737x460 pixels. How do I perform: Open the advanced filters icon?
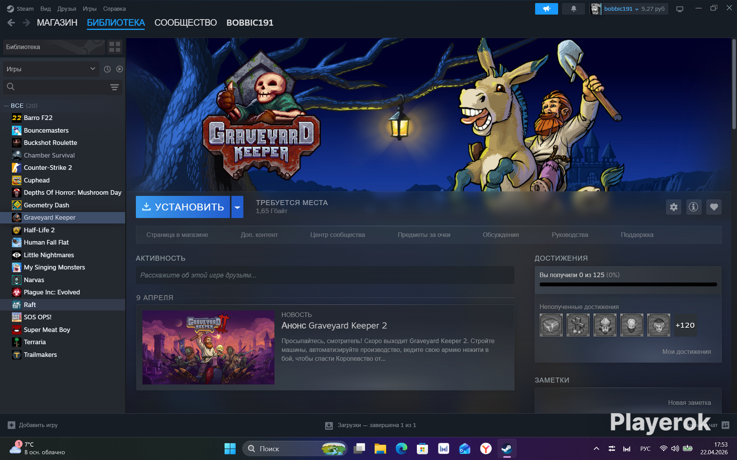pos(114,87)
